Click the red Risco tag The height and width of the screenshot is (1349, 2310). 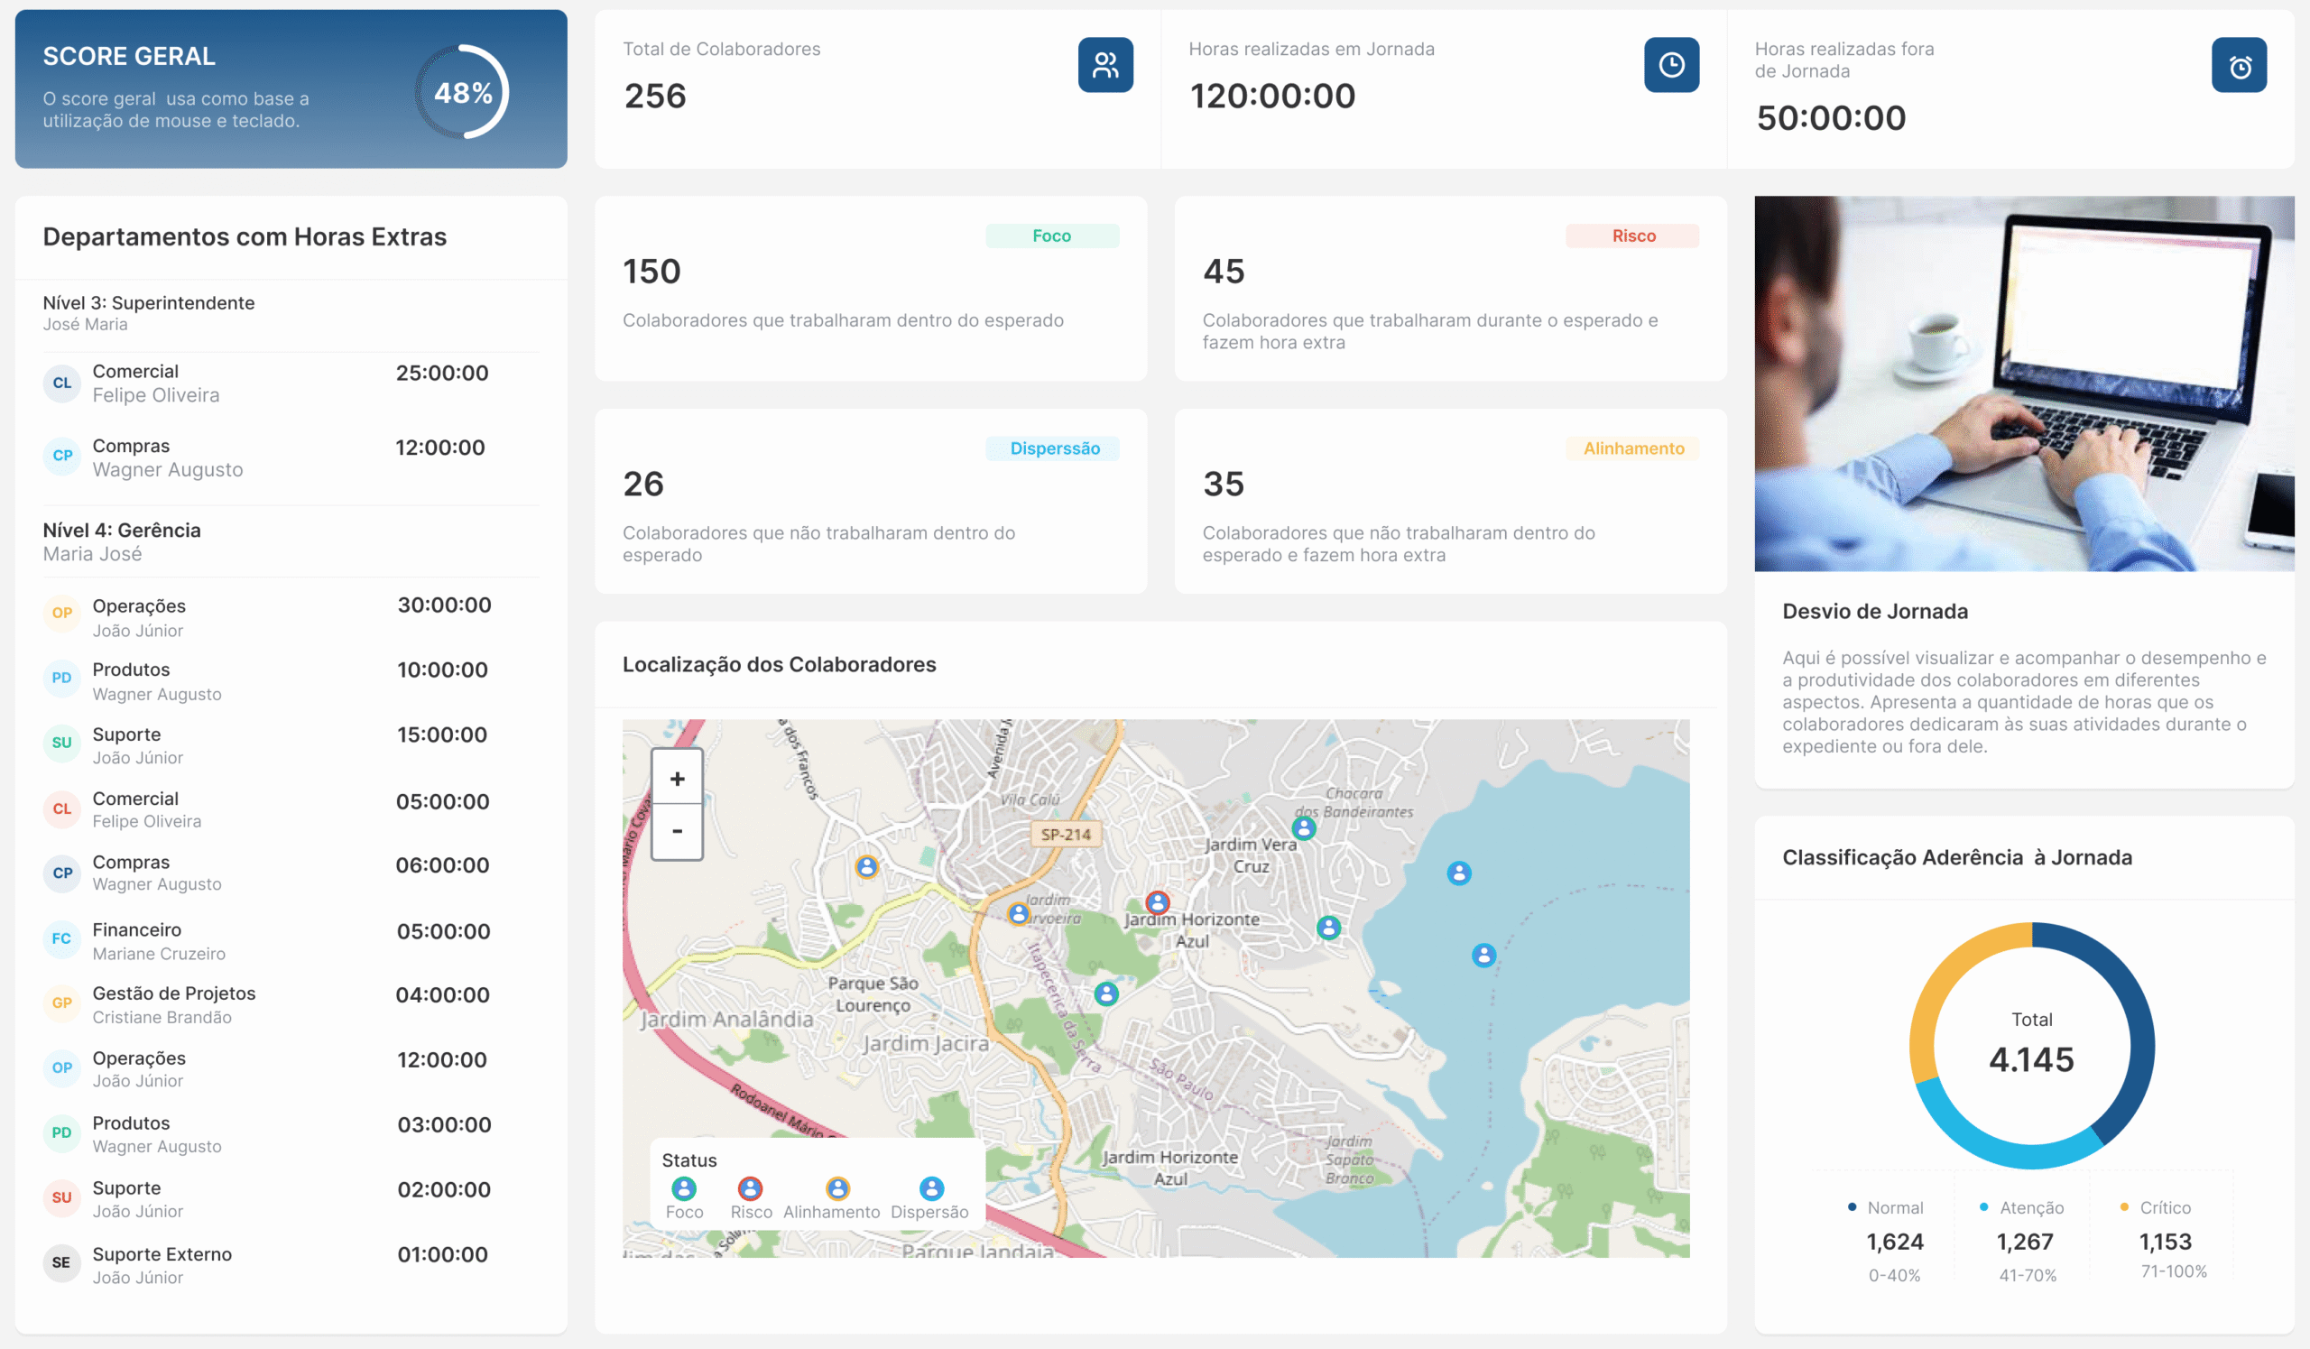[1632, 236]
